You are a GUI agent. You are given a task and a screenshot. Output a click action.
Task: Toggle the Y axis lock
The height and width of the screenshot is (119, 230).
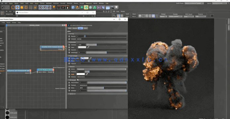pos(45,7)
